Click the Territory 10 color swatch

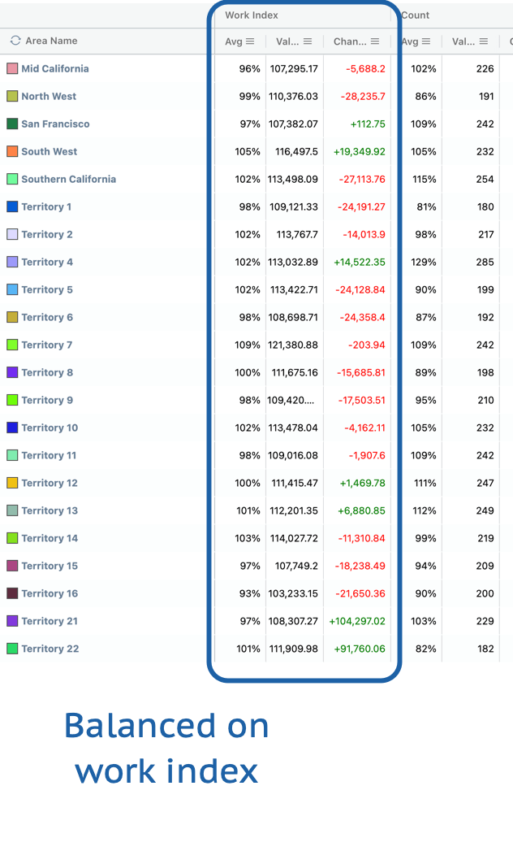(12, 428)
